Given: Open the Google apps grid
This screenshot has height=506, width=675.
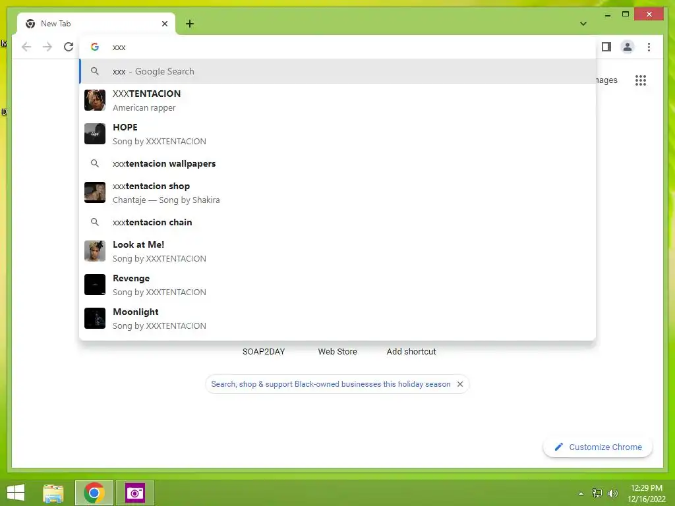Looking at the screenshot, I should coord(641,80).
